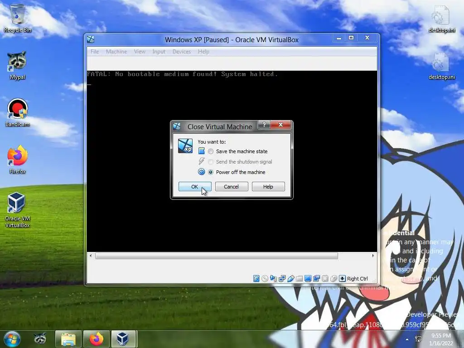Viewport: 464px width, 348px height.
Task: Click the optical disc status indicator
Action: coord(265,279)
